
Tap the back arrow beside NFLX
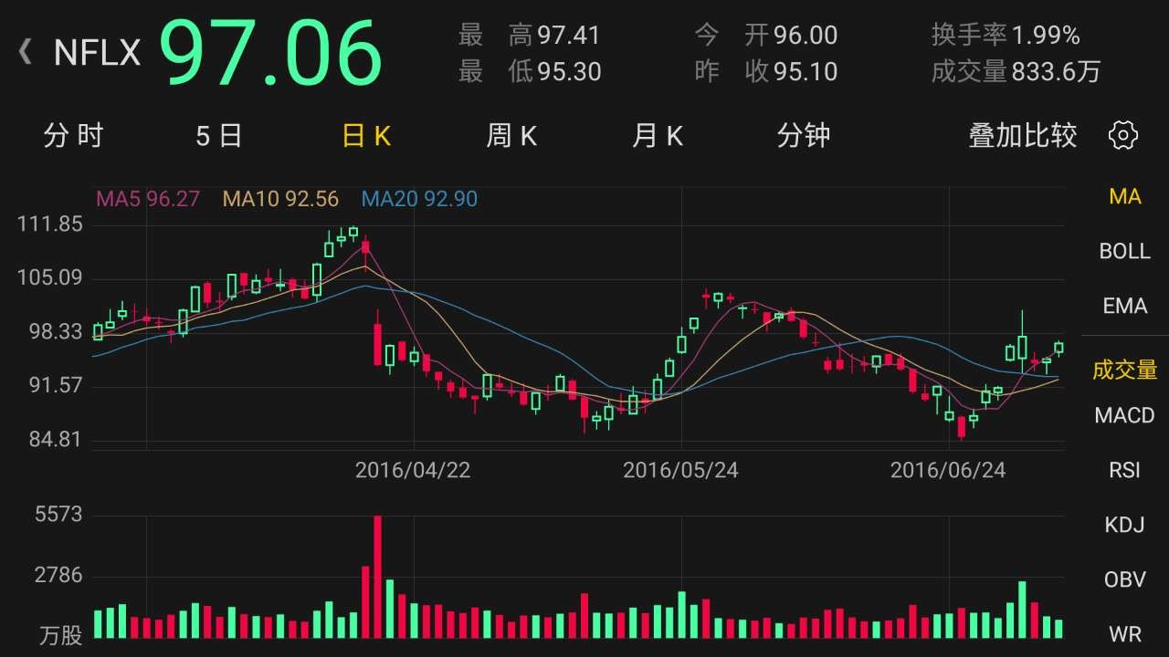25,52
